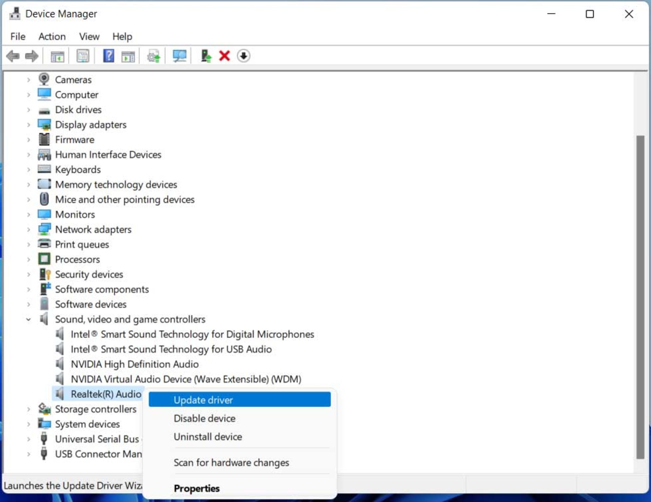Expand the Memory technology devices category
The height and width of the screenshot is (502, 651).
[28, 184]
